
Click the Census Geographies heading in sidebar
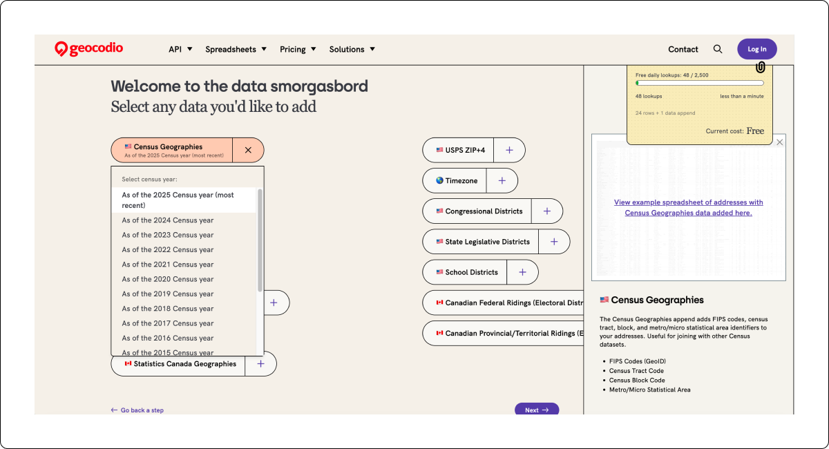tap(652, 300)
